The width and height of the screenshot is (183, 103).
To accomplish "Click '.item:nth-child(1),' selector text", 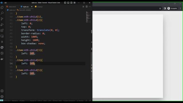I will [29, 17].
